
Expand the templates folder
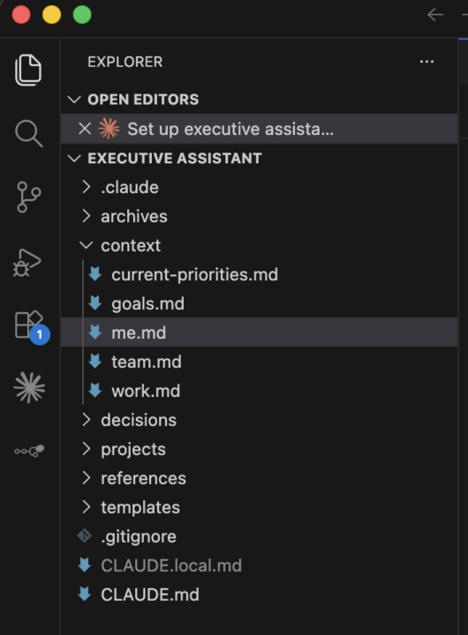(x=86, y=507)
